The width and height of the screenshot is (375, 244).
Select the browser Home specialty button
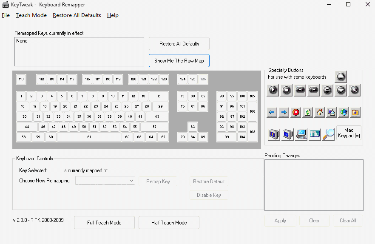tap(320, 112)
